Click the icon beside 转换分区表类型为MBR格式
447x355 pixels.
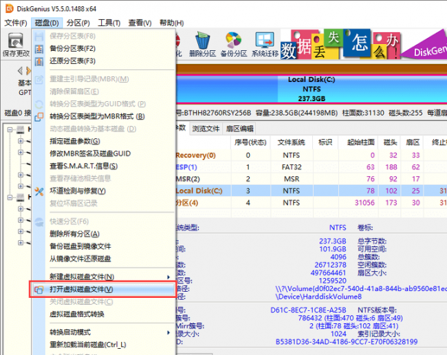click(39, 117)
